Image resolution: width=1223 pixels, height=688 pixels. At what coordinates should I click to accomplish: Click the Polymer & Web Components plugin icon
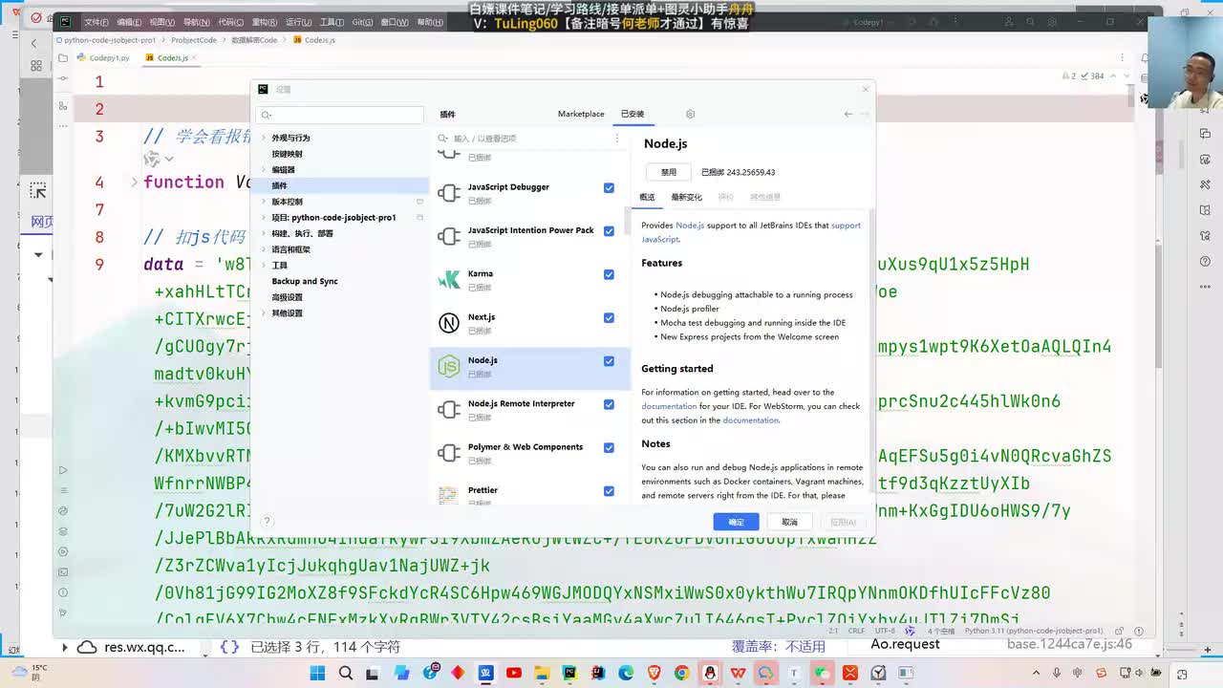(x=448, y=453)
